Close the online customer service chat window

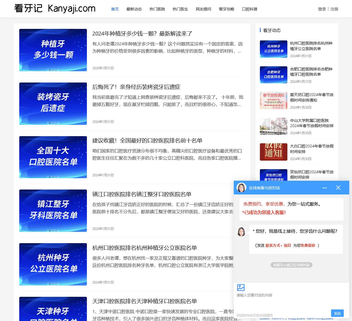pyautogui.click(x=338, y=188)
